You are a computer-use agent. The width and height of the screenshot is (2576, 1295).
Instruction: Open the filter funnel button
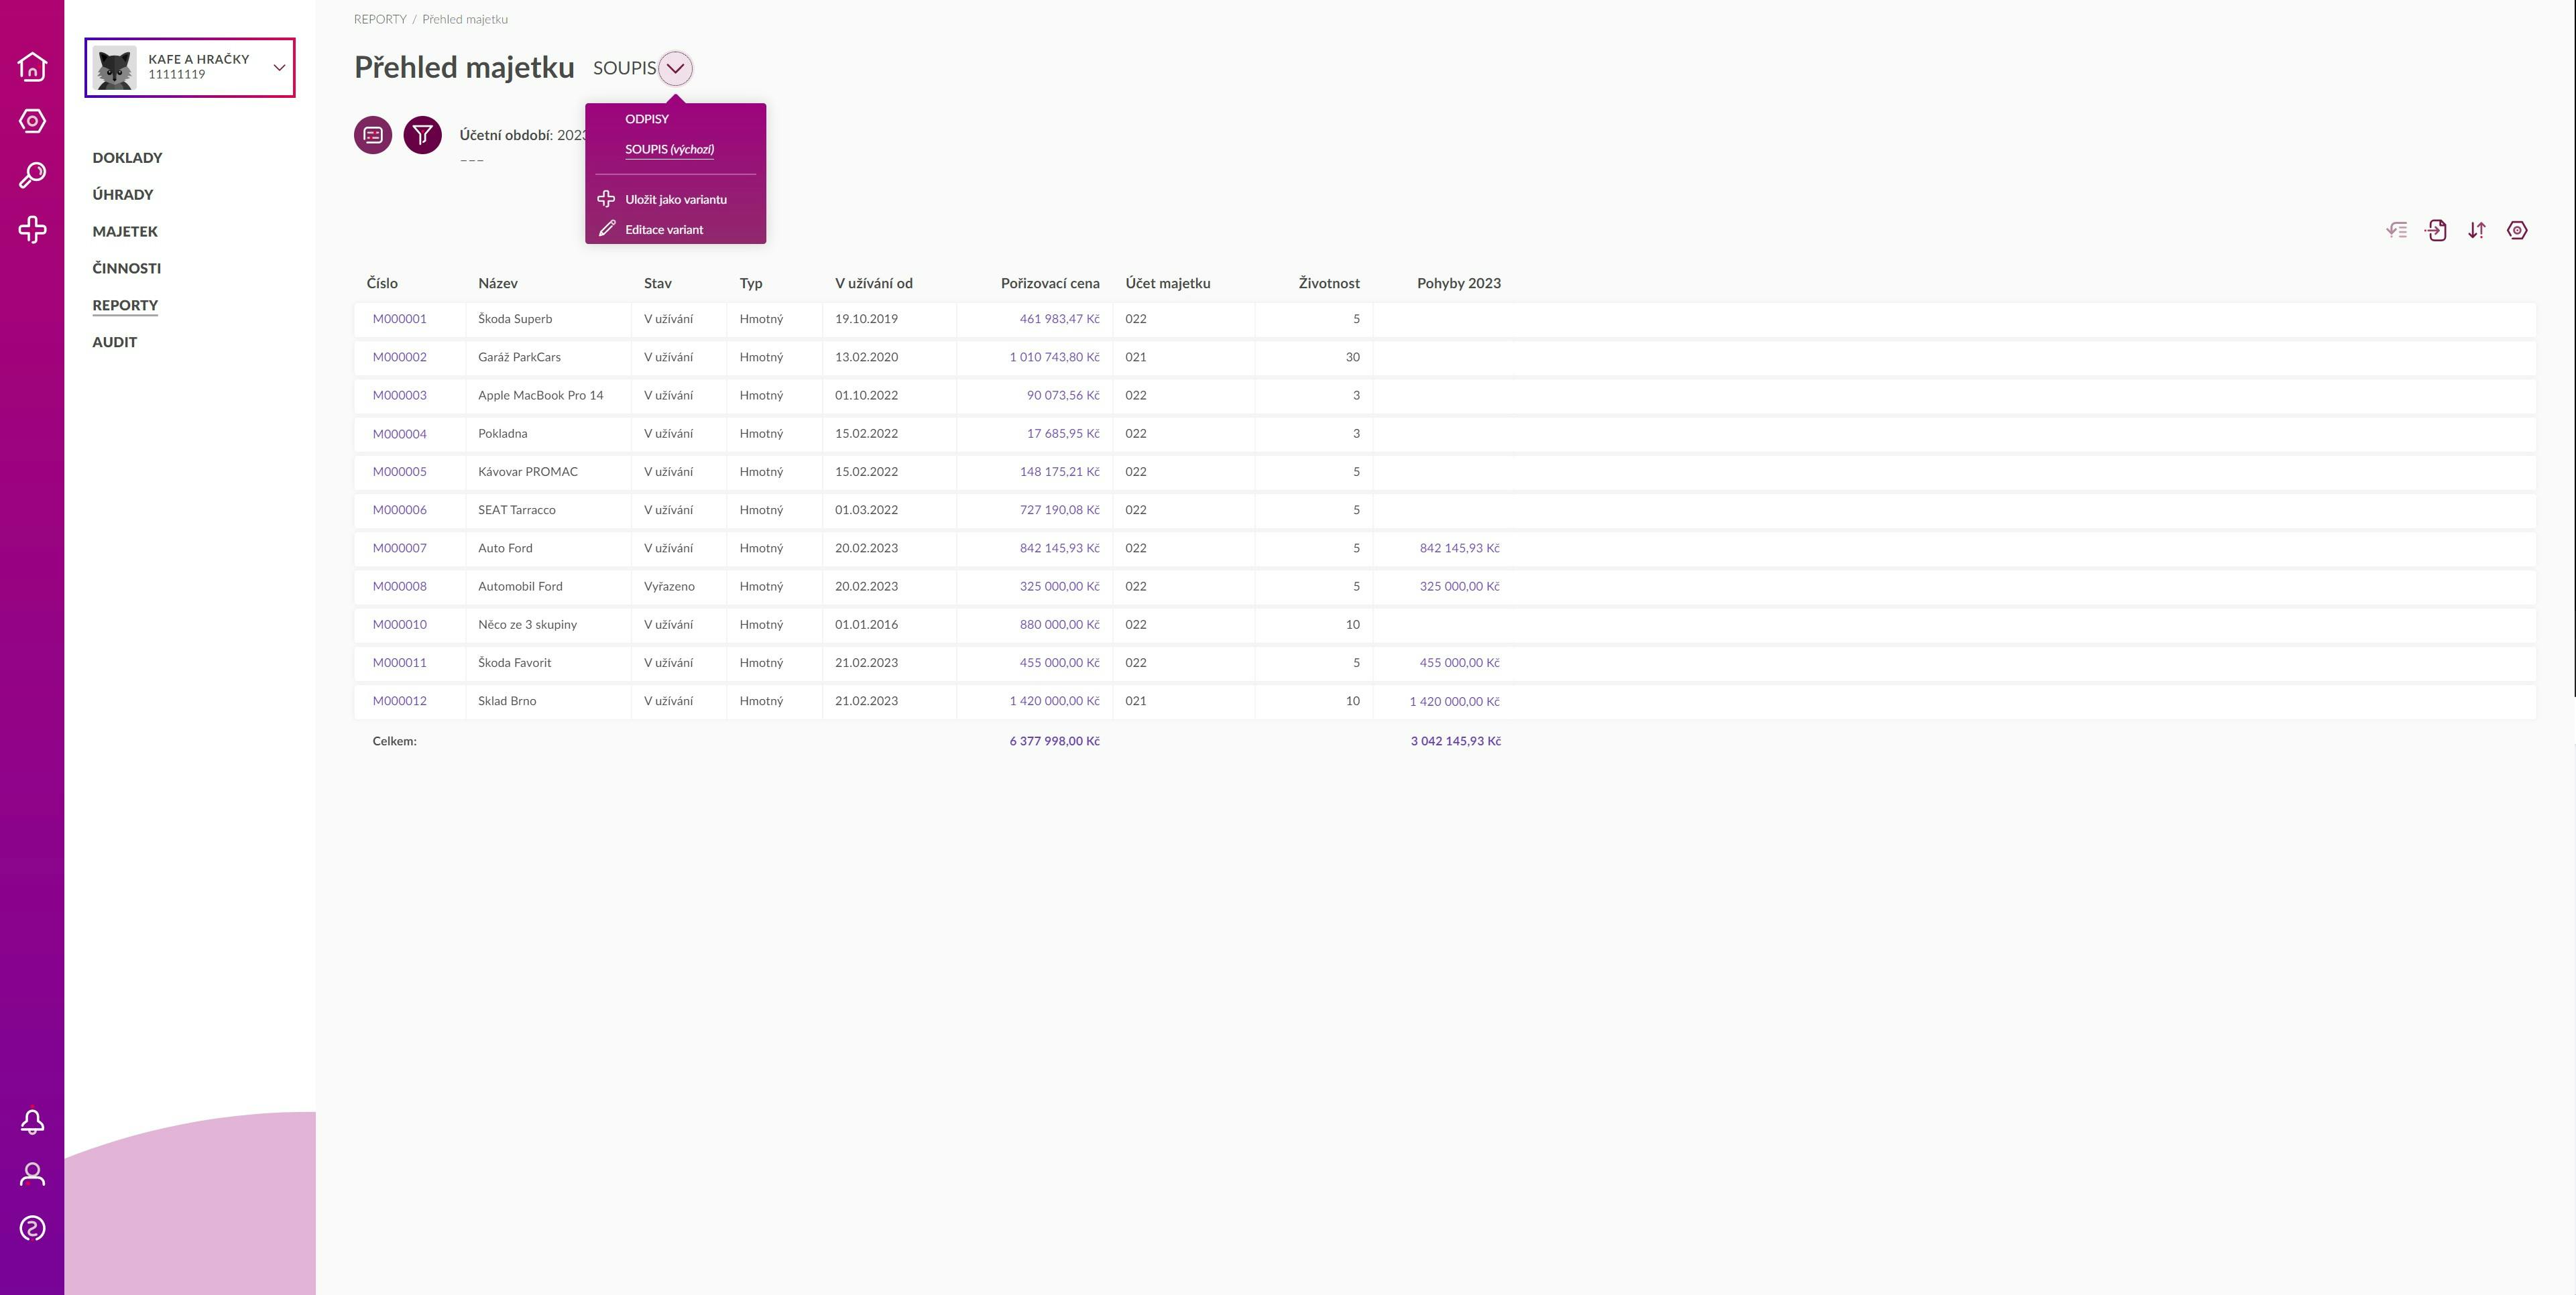click(x=422, y=135)
